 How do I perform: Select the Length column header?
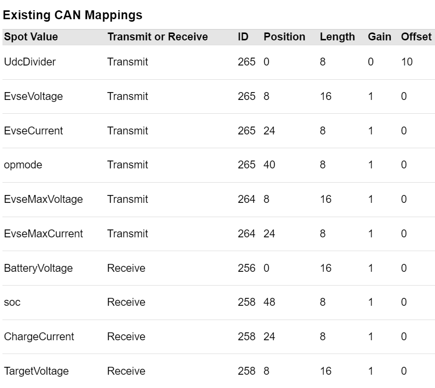click(337, 37)
